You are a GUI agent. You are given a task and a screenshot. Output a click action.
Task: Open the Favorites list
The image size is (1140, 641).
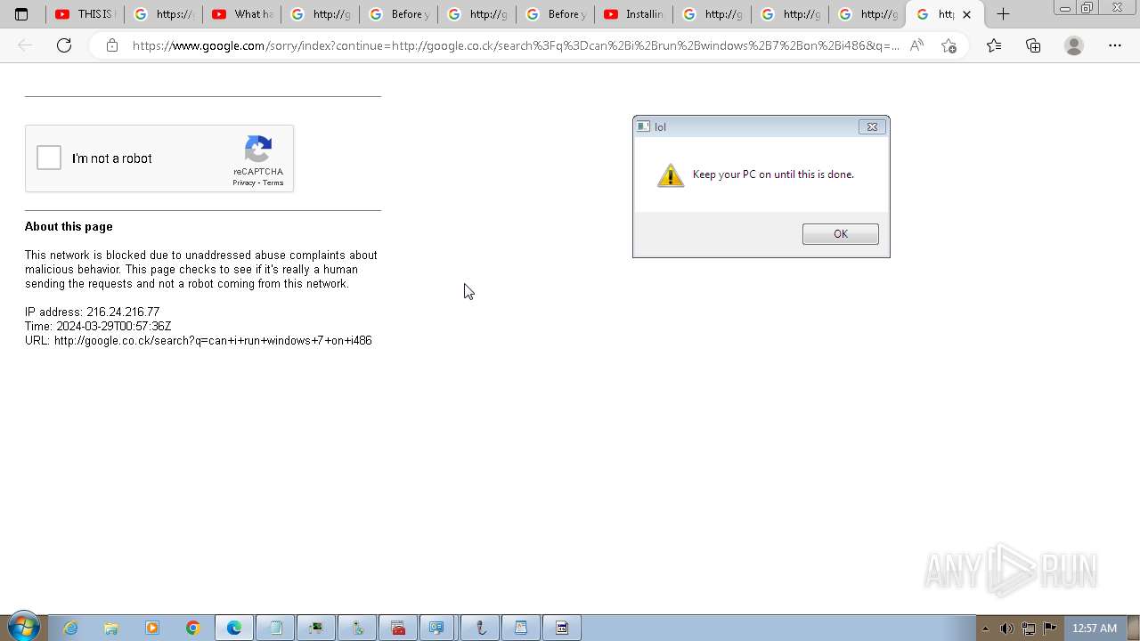994,45
